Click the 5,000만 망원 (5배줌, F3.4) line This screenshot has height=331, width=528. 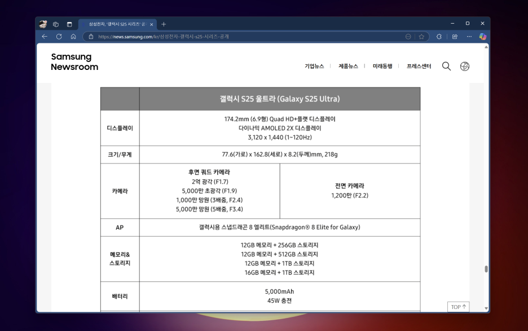tap(209, 209)
